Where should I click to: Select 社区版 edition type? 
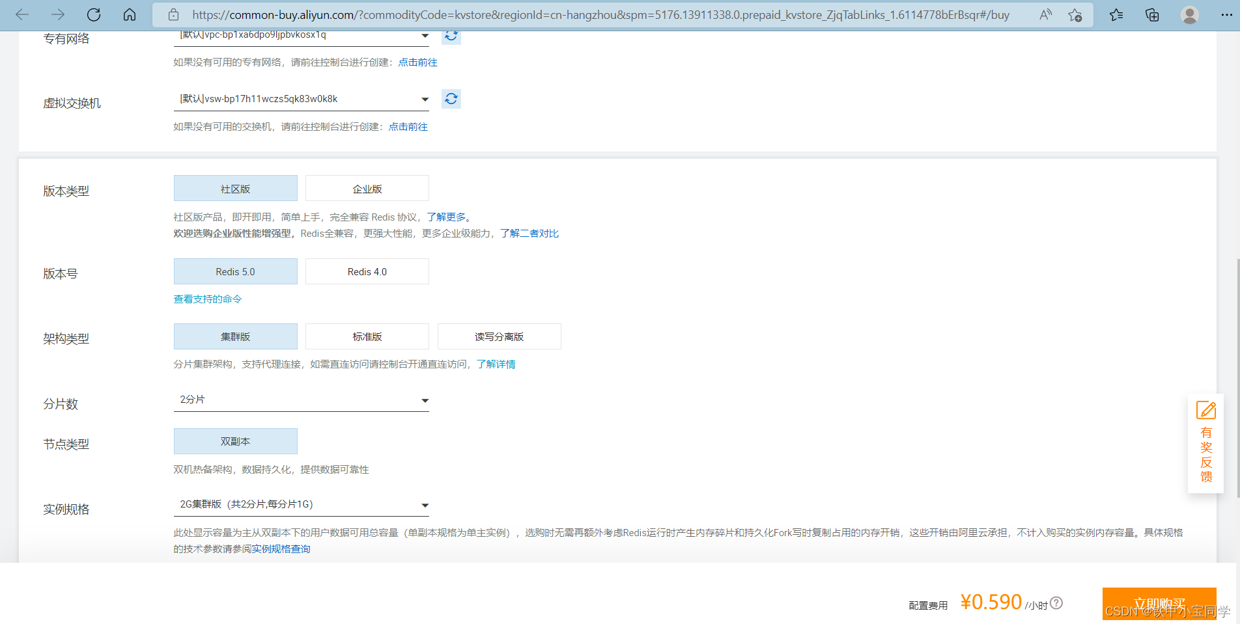coord(236,188)
